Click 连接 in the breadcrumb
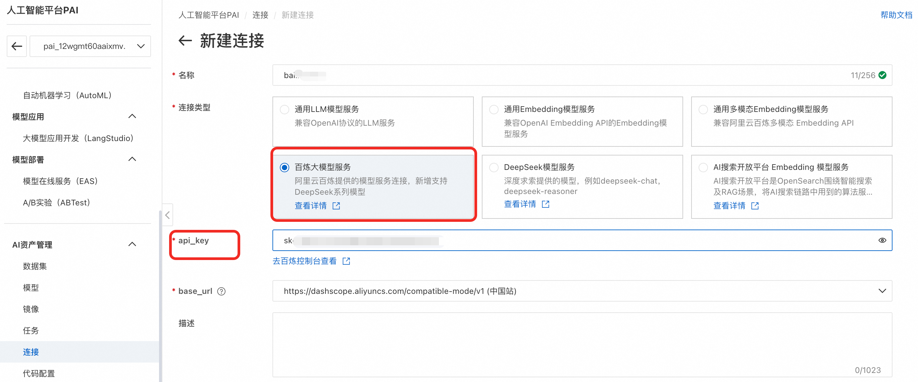The height and width of the screenshot is (382, 918). coord(260,15)
